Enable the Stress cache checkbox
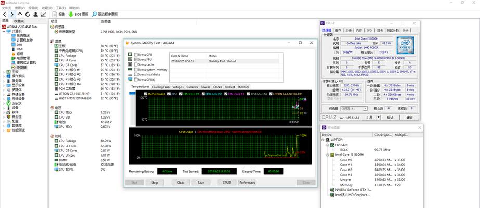Screen dimensions: 480x208 pyautogui.click(x=135, y=64)
